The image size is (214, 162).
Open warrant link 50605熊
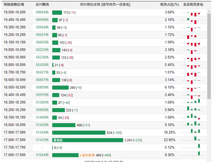[x=42, y=42]
